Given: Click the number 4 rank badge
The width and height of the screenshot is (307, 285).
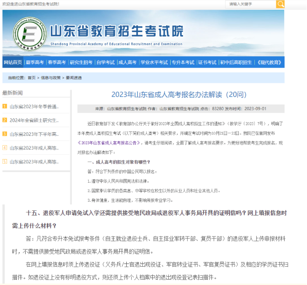Looking at the screenshot, I should pyautogui.click(x=5, y=148).
